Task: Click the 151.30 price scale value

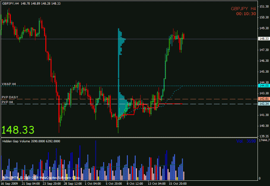Action: (x=264, y=6)
